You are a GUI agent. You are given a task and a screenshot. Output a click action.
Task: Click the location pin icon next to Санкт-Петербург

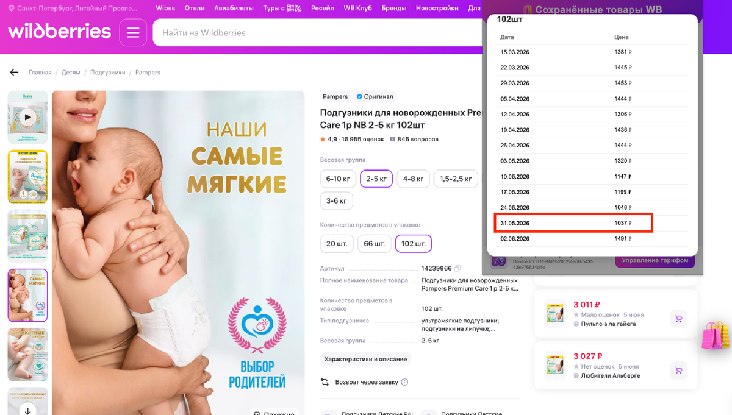(x=12, y=9)
